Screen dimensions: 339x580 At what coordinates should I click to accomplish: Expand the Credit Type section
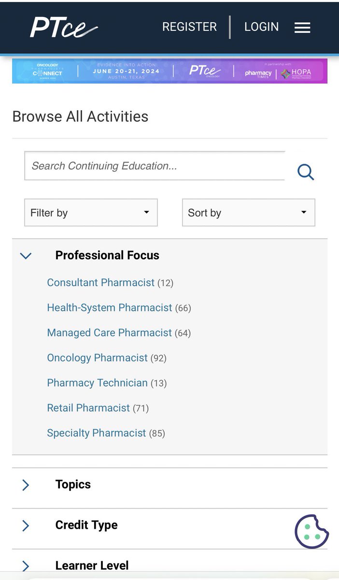[x=26, y=525]
